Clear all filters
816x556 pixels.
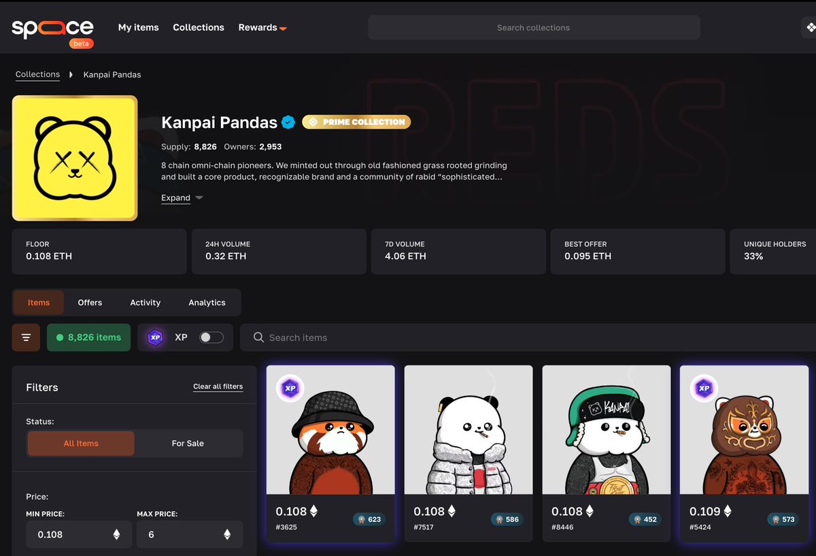coord(218,387)
